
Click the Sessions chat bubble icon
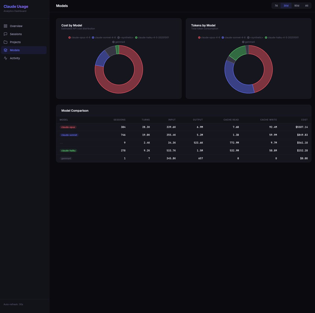click(x=6, y=34)
